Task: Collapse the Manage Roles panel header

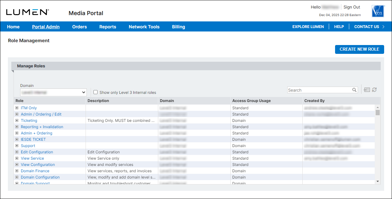Action: [x=31, y=66]
